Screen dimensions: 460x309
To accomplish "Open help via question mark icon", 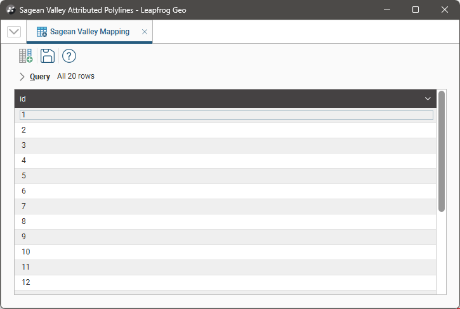I will point(69,56).
